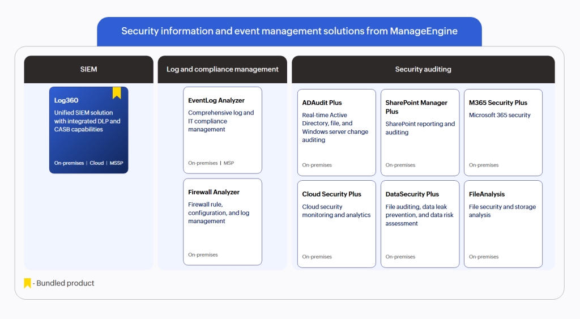Open the EventLog Analyzer card

point(223,130)
